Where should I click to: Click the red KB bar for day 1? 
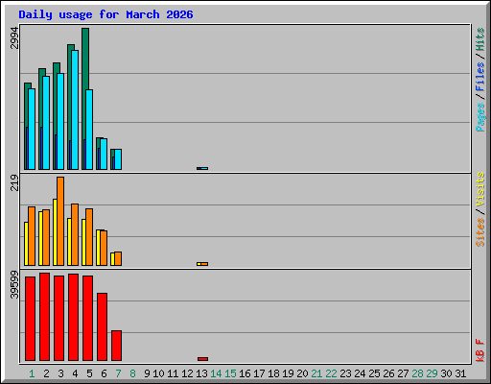click(30, 319)
